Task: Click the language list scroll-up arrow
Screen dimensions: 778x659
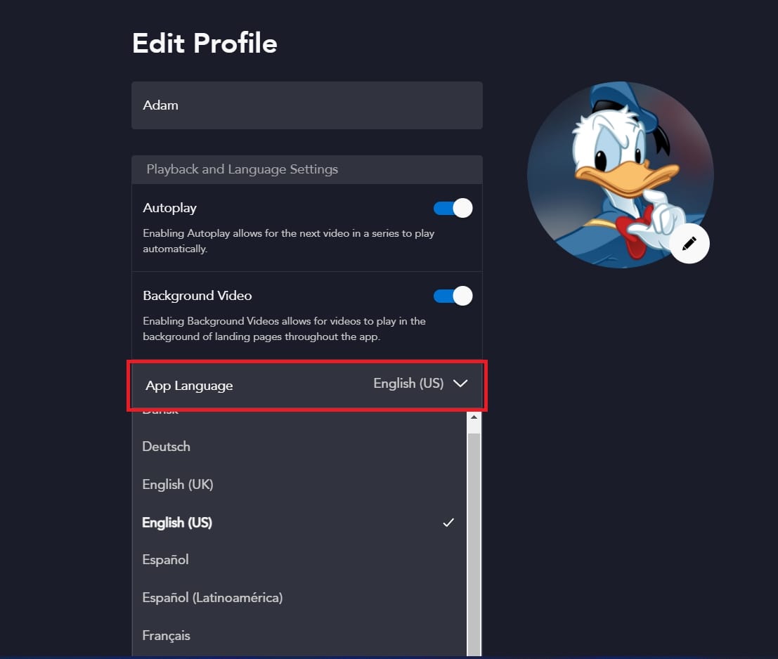Action: point(474,418)
